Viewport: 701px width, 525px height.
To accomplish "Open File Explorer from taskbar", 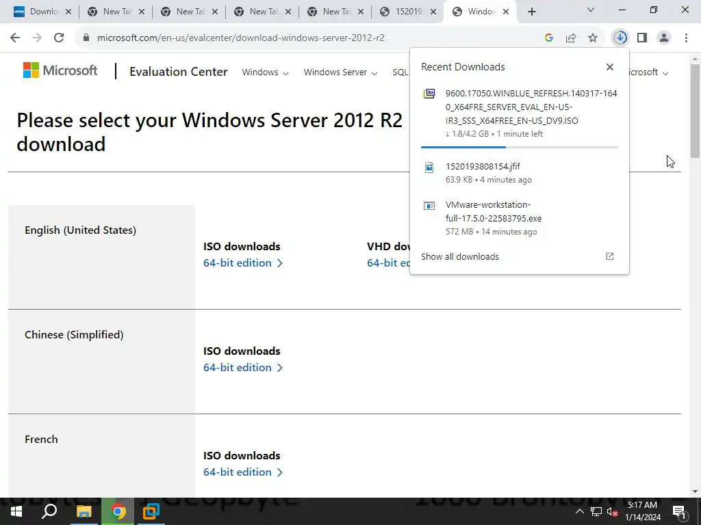I will (84, 511).
